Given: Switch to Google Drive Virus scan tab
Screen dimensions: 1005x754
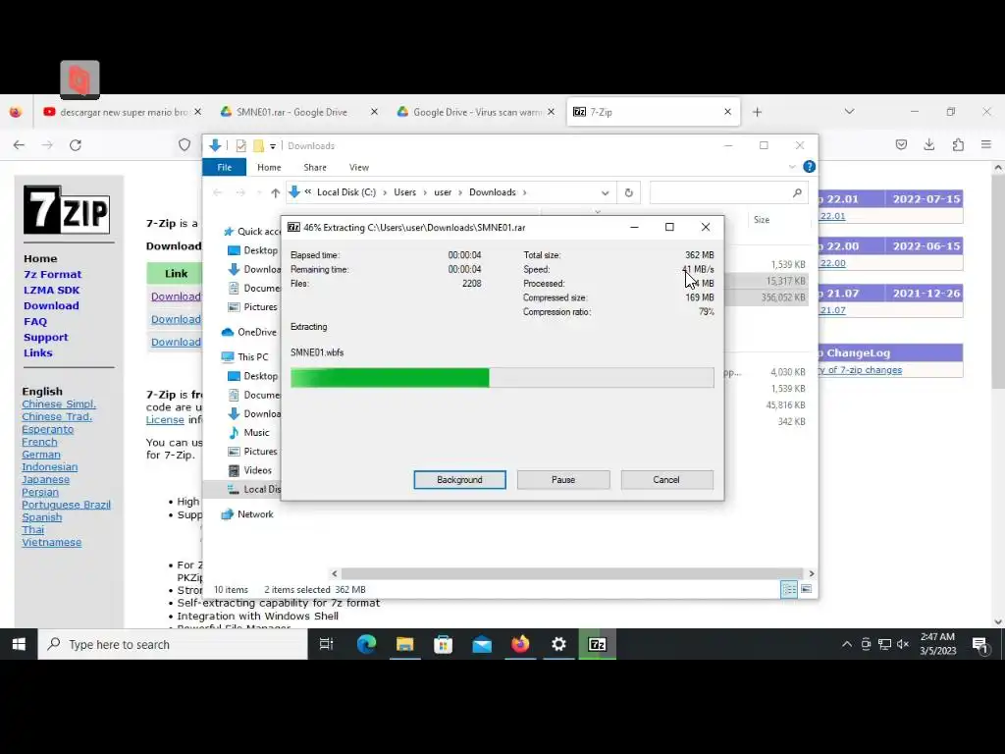Looking at the screenshot, I should click(x=478, y=112).
